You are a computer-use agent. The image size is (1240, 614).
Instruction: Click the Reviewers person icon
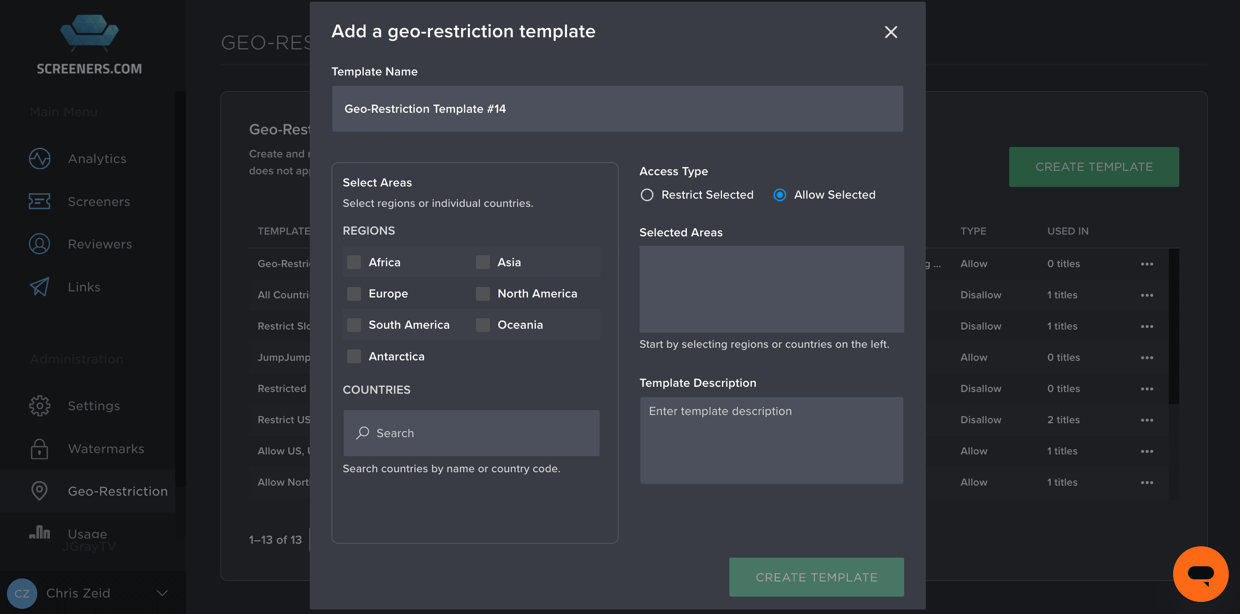(x=39, y=244)
